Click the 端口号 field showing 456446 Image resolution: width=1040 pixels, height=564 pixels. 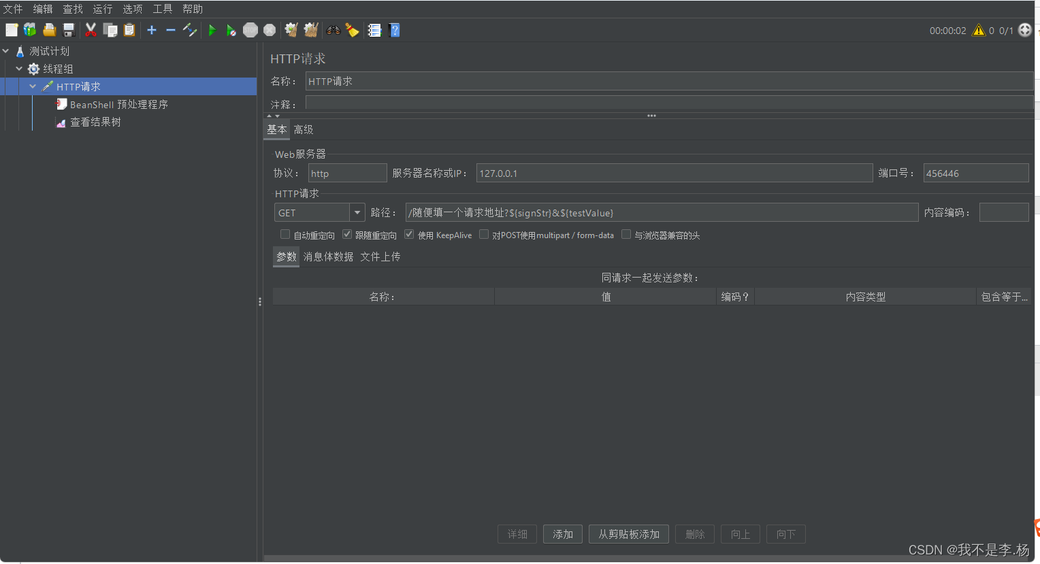pos(975,173)
